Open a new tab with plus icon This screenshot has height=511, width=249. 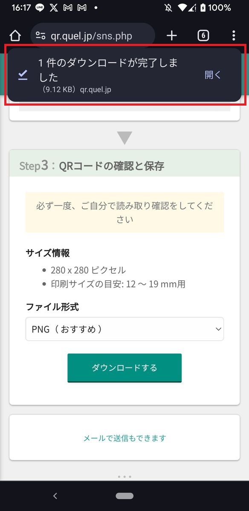tap(171, 36)
